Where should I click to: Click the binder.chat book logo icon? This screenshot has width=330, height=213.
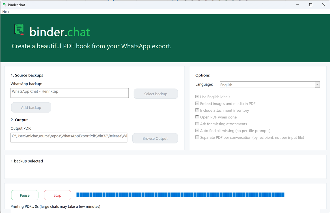[x=19, y=29]
